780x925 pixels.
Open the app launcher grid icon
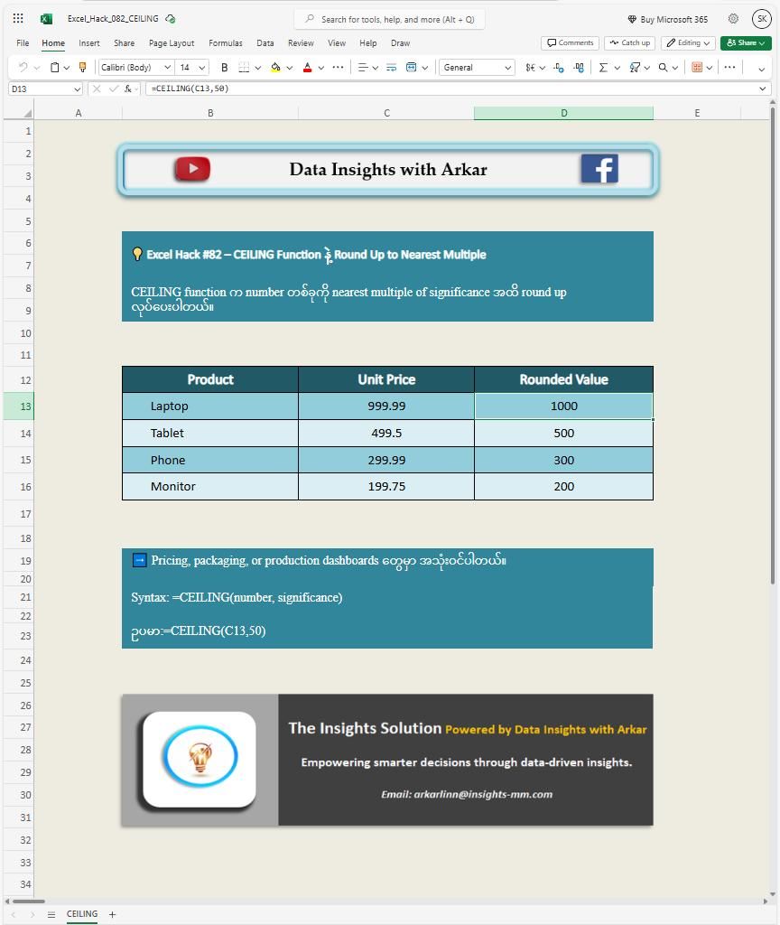tap(18, 19)
